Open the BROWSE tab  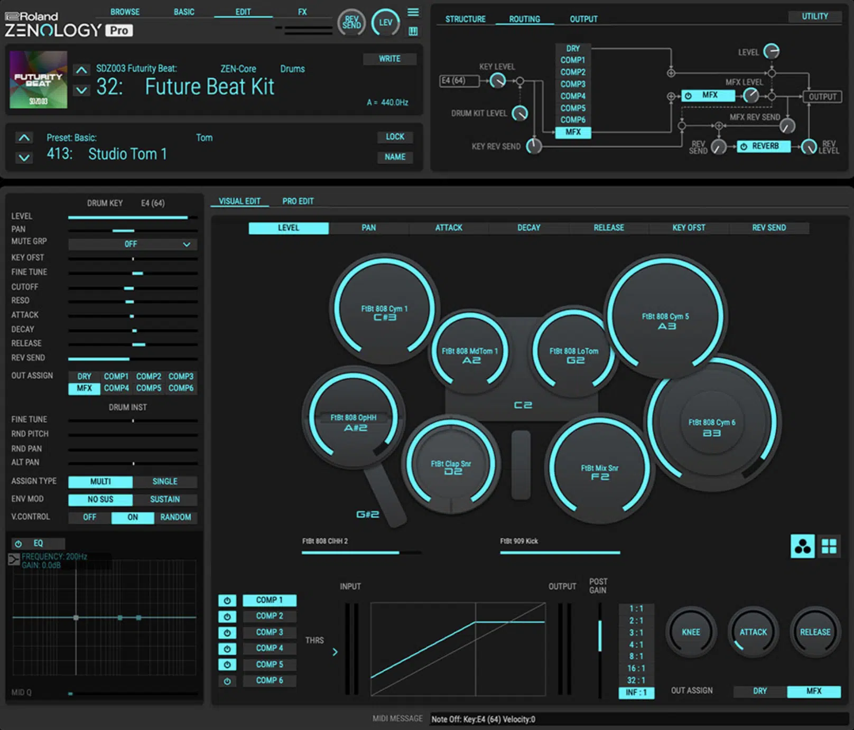(125, 12)
